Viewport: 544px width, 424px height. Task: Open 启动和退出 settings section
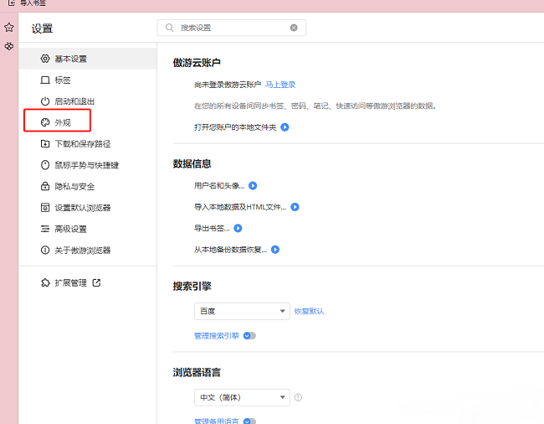click(x=87, y=101)
